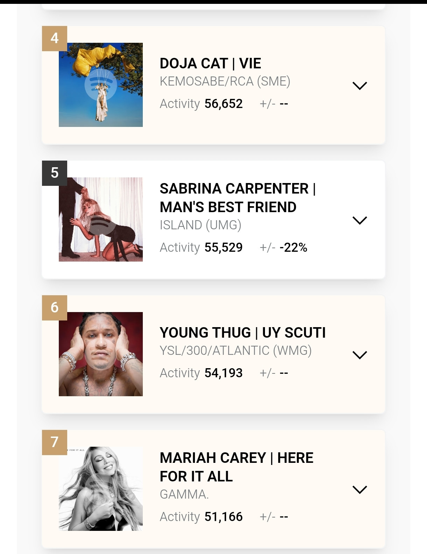The image size is (427, 554).
Task: Click rank 7 position badge
Action: [55, 442]
